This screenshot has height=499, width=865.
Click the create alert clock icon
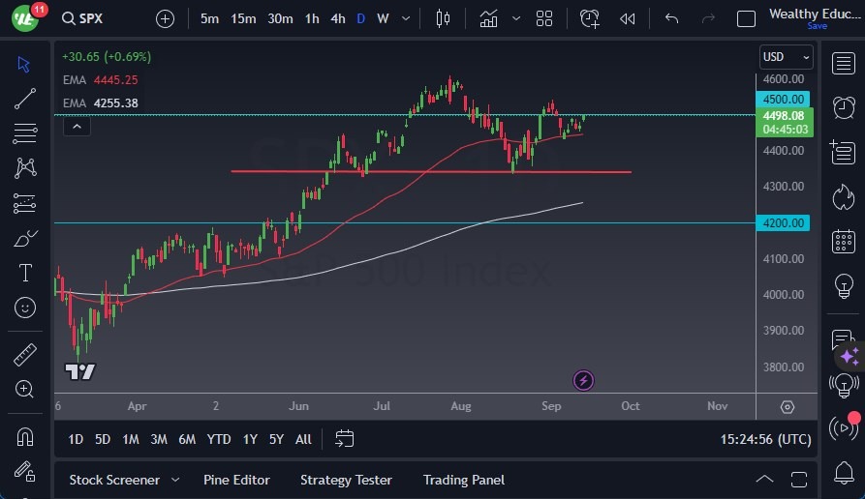(x=589, y=18)
